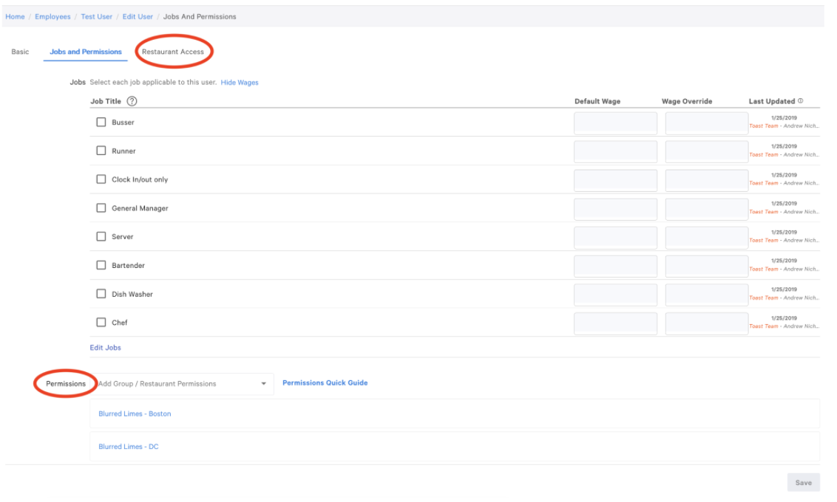The height and width of the screenshot is (502, 837).
Task: Open Add Group / Restaurant Permissions dropdown
Action: pos(182,384)
